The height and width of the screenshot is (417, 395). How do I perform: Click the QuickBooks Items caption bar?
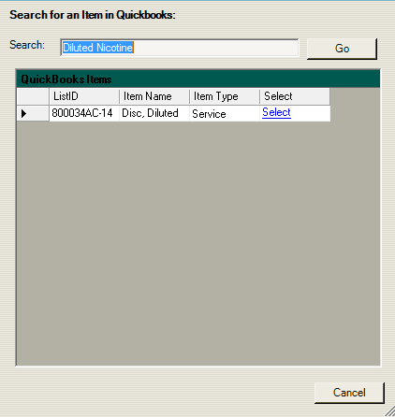[198, 79]
